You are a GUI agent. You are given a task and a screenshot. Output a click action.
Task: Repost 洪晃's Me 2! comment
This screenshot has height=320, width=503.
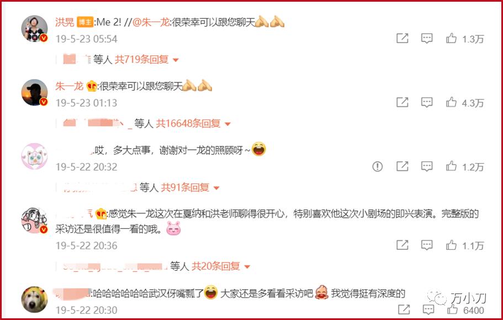[403, 39]
